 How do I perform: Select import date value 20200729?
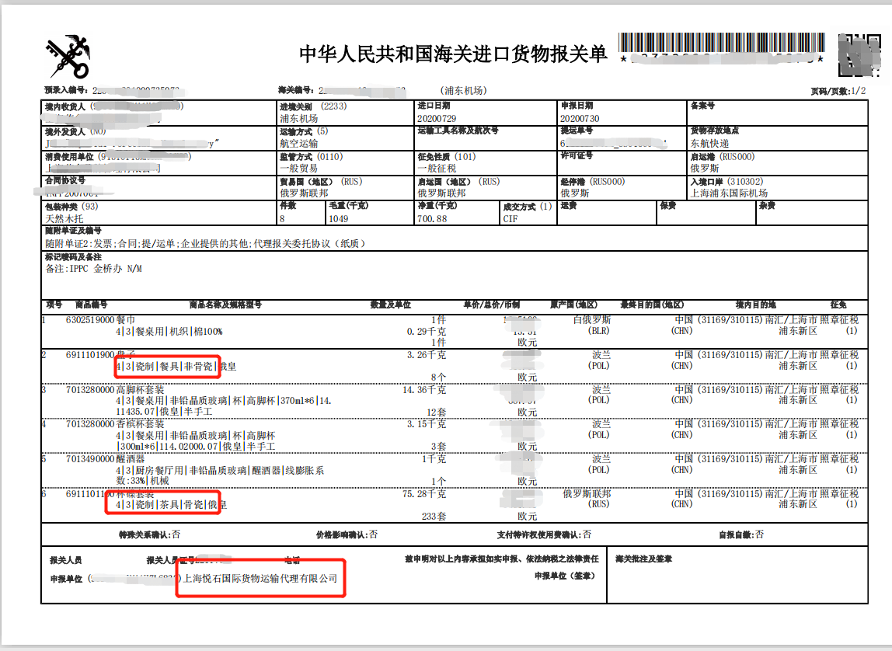[437, 118]
